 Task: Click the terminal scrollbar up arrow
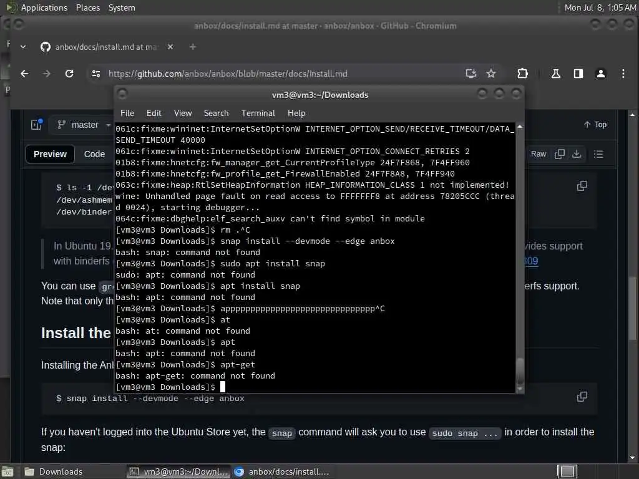pyautogui.click(x=520, y=127)
